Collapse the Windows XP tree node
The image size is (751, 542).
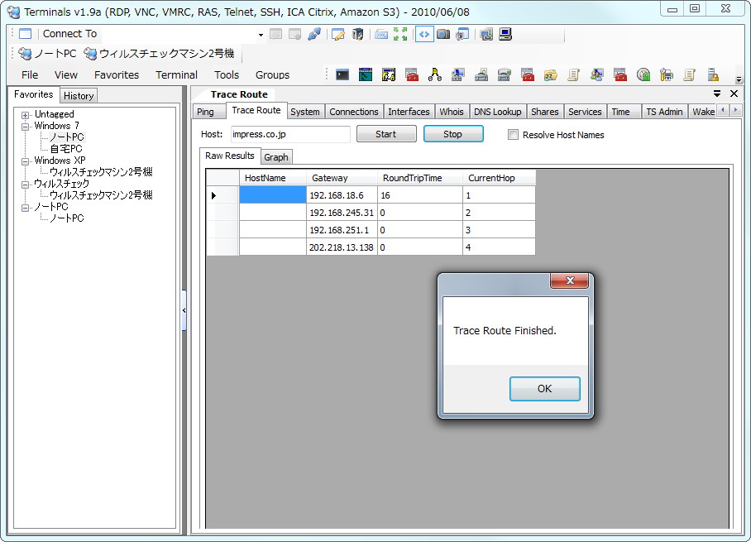point(25,161)
